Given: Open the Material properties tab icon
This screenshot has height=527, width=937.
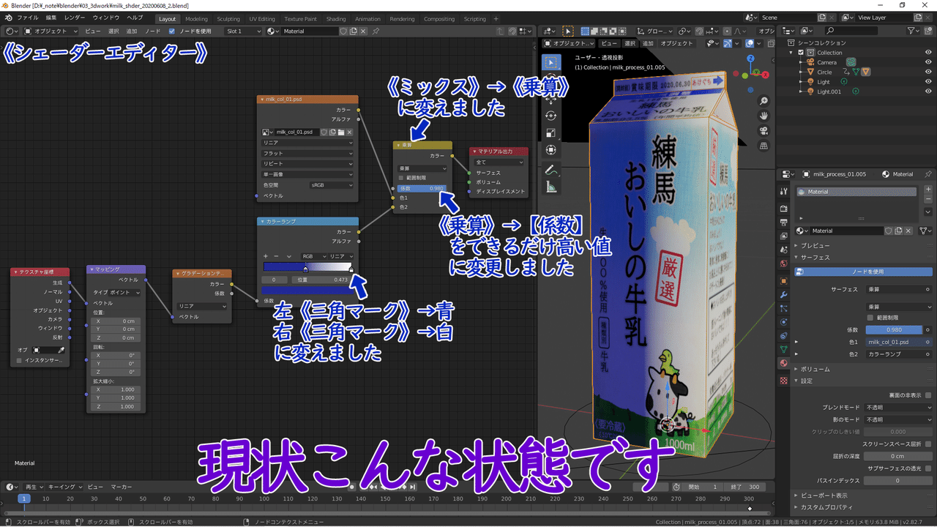Looking at the screenshot, I should click(x=784, y=364).
